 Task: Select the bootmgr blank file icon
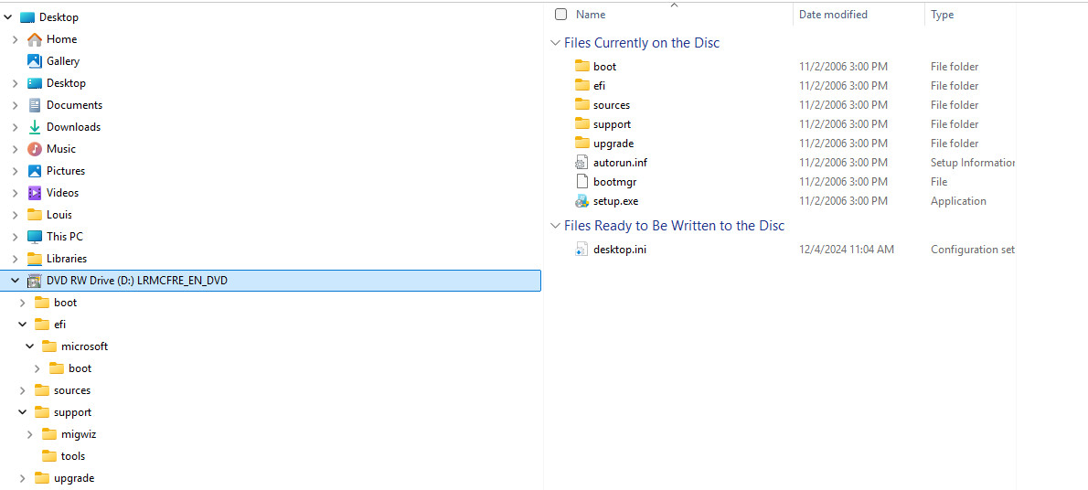point(581,182)
